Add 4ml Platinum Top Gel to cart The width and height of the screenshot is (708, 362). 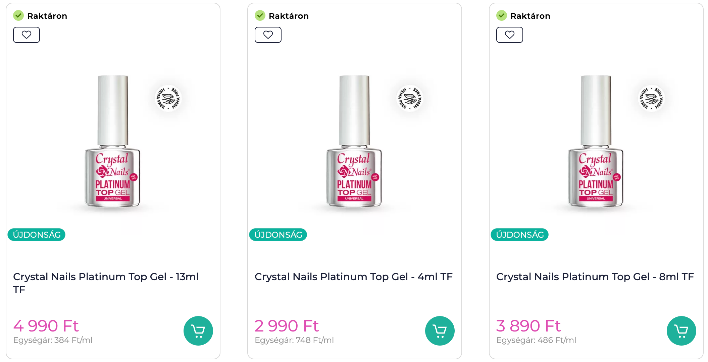pyautogui.click(x=440, y=330)
